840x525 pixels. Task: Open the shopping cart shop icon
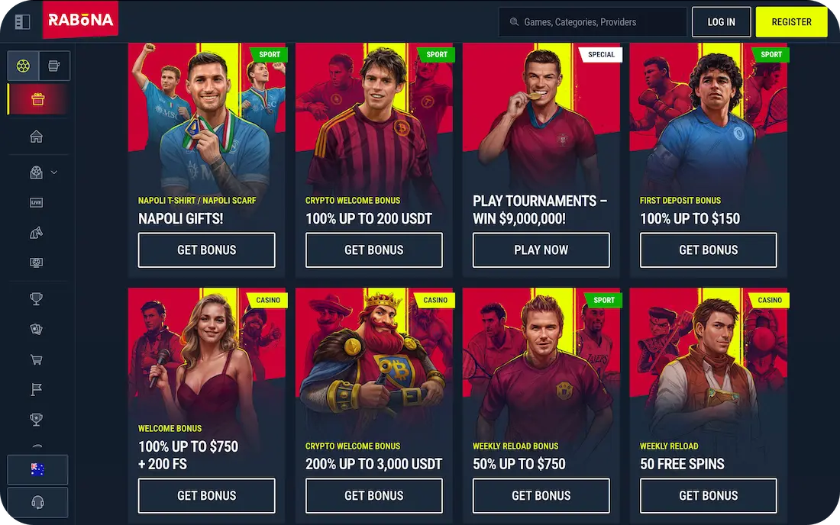click(37, 359)
